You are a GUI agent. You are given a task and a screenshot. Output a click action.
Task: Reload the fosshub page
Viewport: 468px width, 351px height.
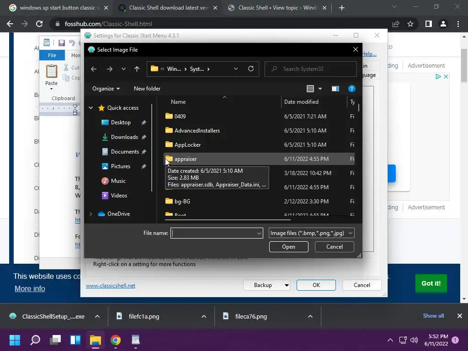pos(39,24)
